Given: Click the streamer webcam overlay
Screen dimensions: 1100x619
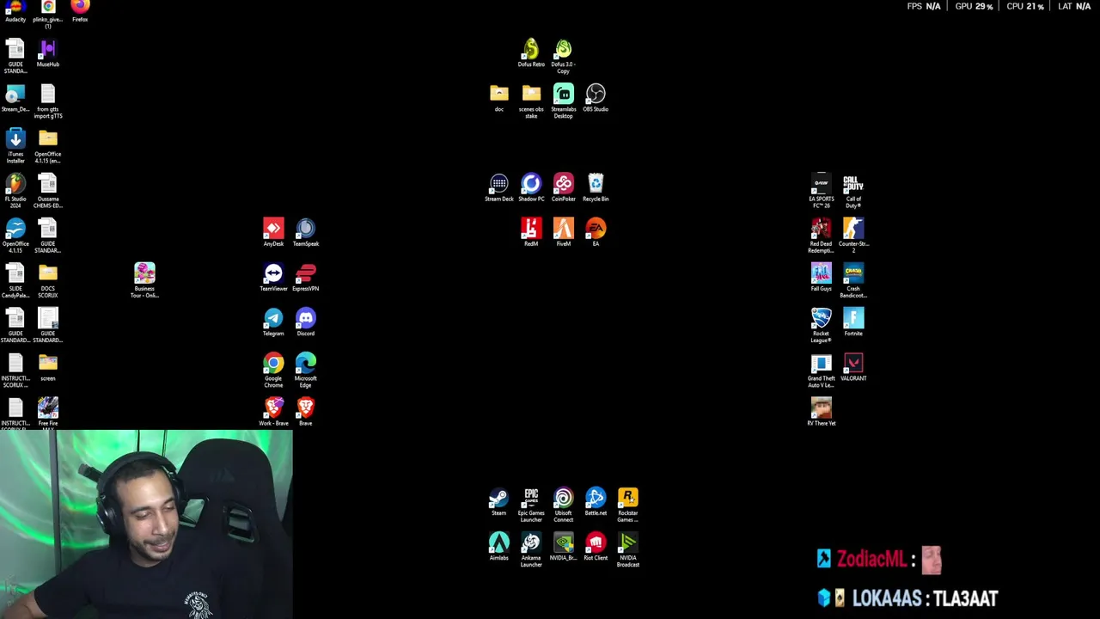Looking at the screenshot, I should coord(146,524).
